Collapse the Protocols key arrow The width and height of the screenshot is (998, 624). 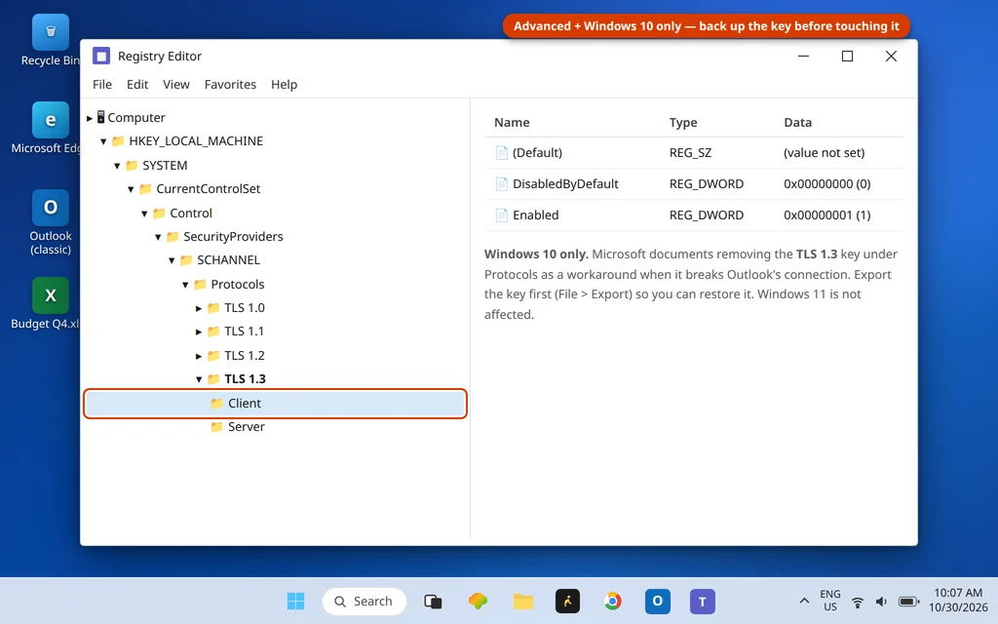[185, 285]
